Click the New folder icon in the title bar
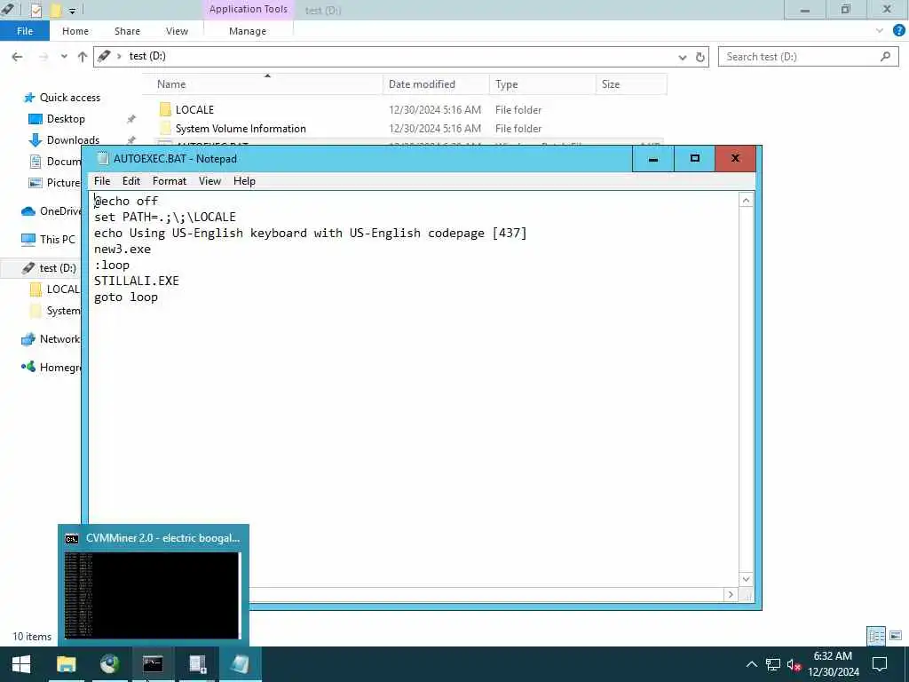Image resolution: width=909 pixels, height=682 pixels. (56, 10)
